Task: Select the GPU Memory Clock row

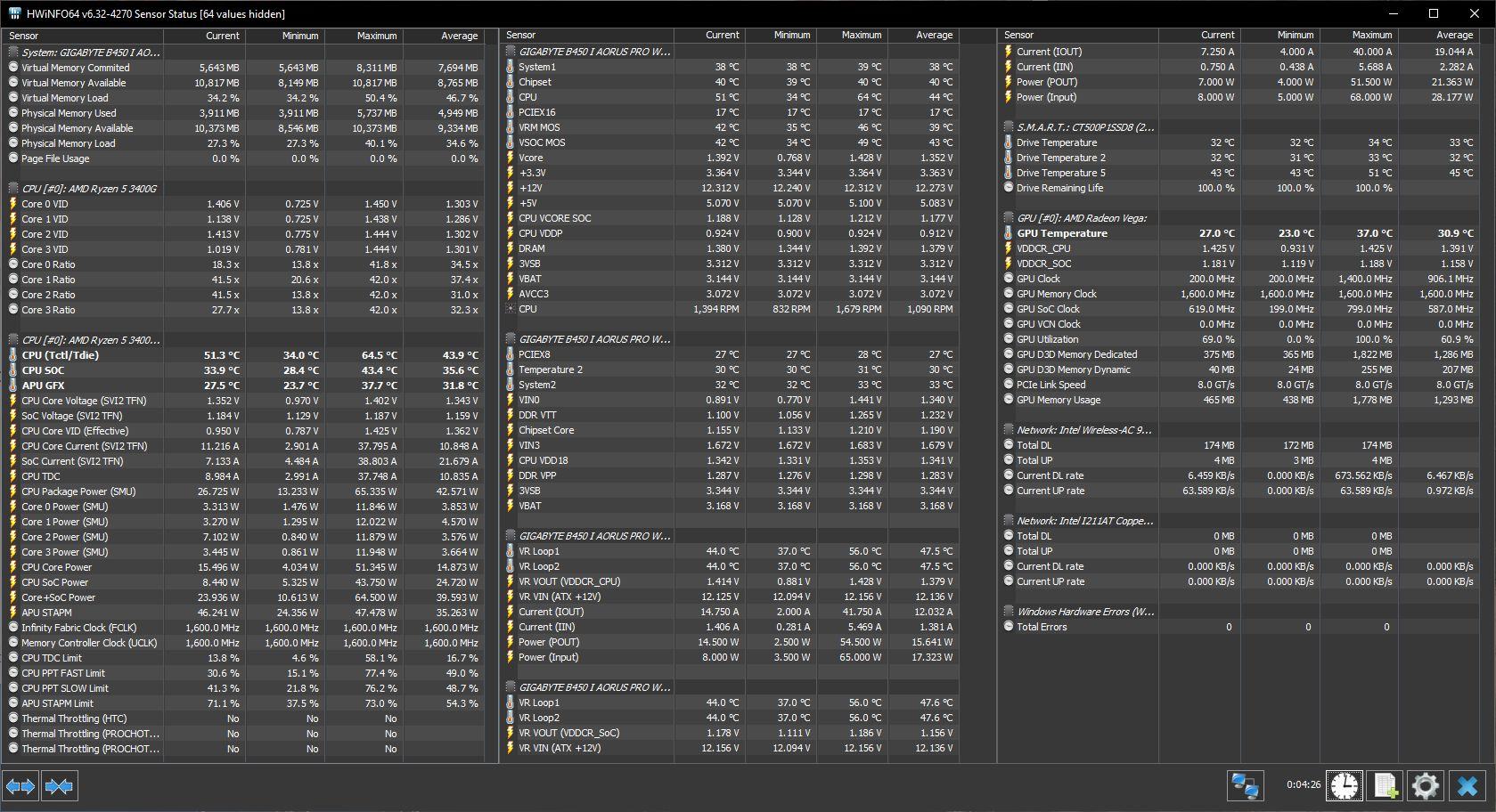Action: [x=1238, y=294]
